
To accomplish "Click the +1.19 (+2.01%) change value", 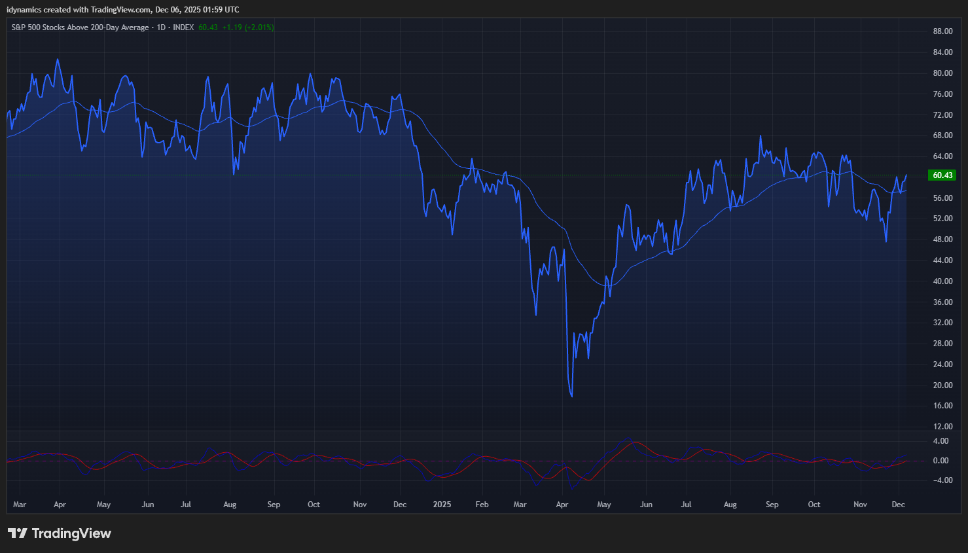I will point(247,27).
